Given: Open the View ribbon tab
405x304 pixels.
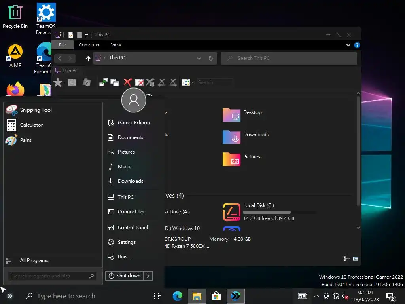Looking at the screenshot, I should pos(116,45).
